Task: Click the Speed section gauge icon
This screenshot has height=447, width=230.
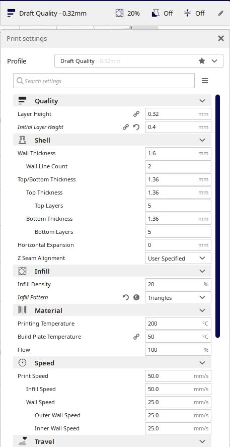Action: tap(22, 363)
